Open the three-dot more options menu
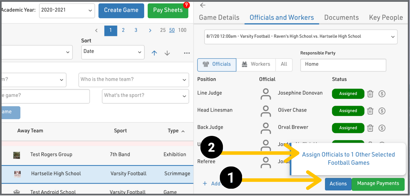The image size is (411, 196). coord(187,53)
